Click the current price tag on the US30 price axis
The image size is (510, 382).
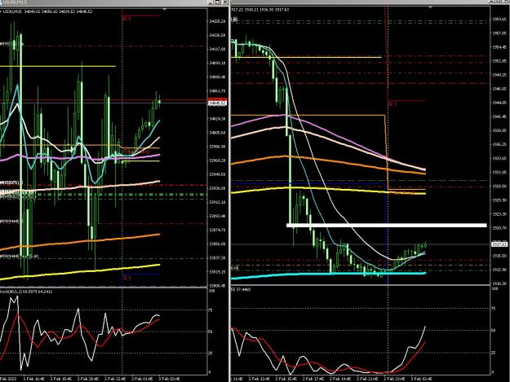tap(217, 103)
